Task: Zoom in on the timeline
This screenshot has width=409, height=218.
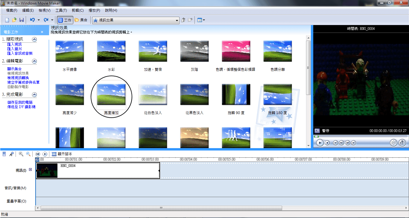Action: pos(21,154)
